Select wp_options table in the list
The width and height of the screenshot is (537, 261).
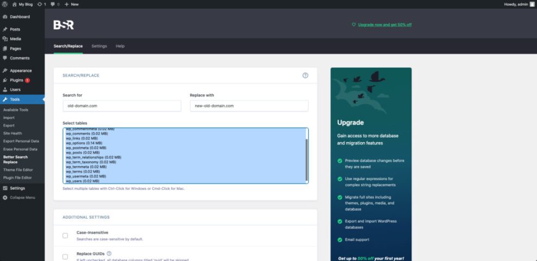click(x=185, y=143)
